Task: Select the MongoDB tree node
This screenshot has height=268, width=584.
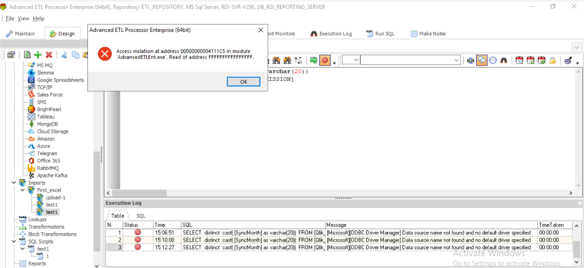Action: point(47,124)
